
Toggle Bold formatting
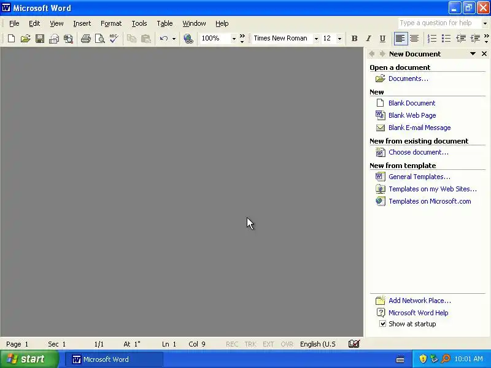click(x=355, y=39)
